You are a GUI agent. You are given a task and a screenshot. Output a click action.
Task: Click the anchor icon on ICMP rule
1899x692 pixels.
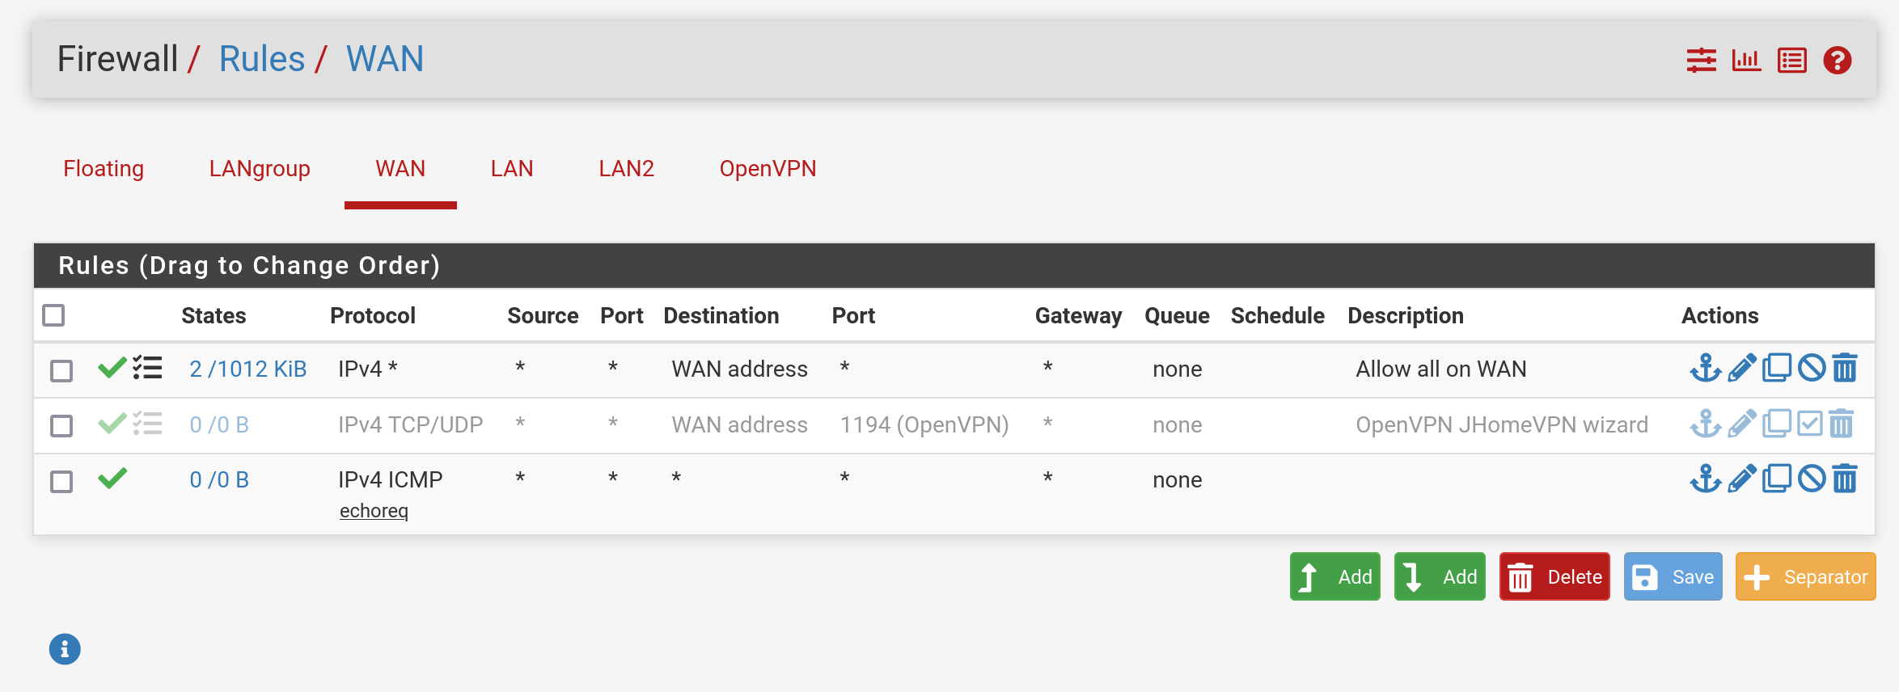click(x=1706, y=479)
